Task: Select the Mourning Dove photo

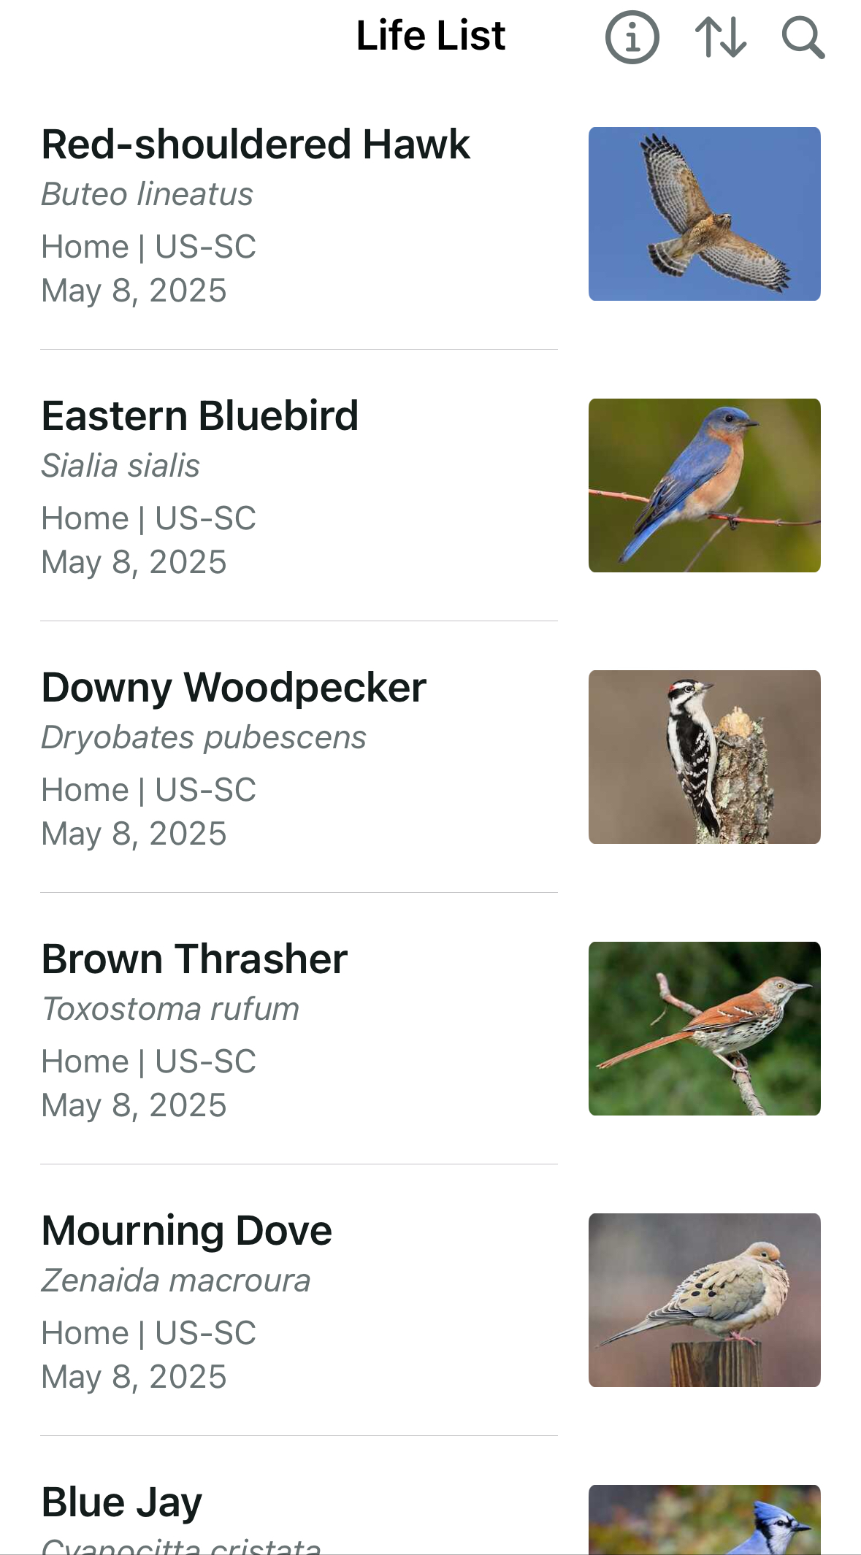Action: click(x=704, y=1300)
